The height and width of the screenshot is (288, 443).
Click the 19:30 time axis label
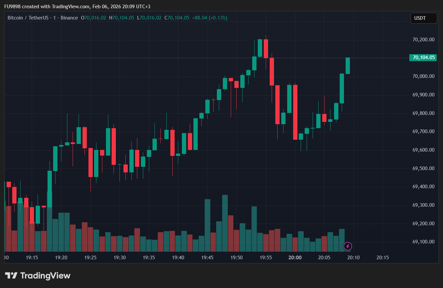[119, 258]
